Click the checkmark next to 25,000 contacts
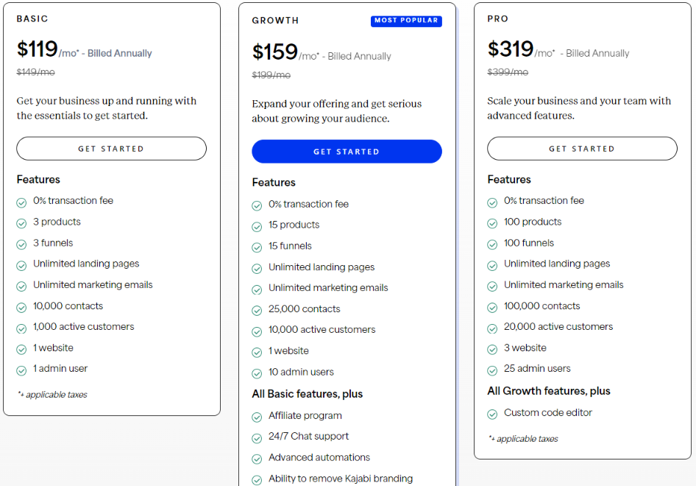 point(257,309)
